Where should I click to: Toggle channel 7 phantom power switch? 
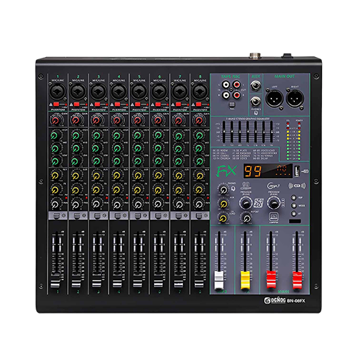pyautogui.click(x=178, y=104)
